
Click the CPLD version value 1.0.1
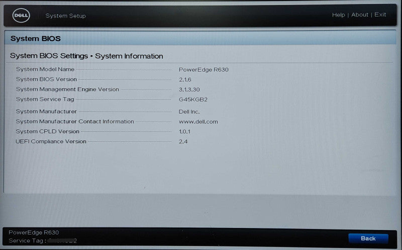184,132
